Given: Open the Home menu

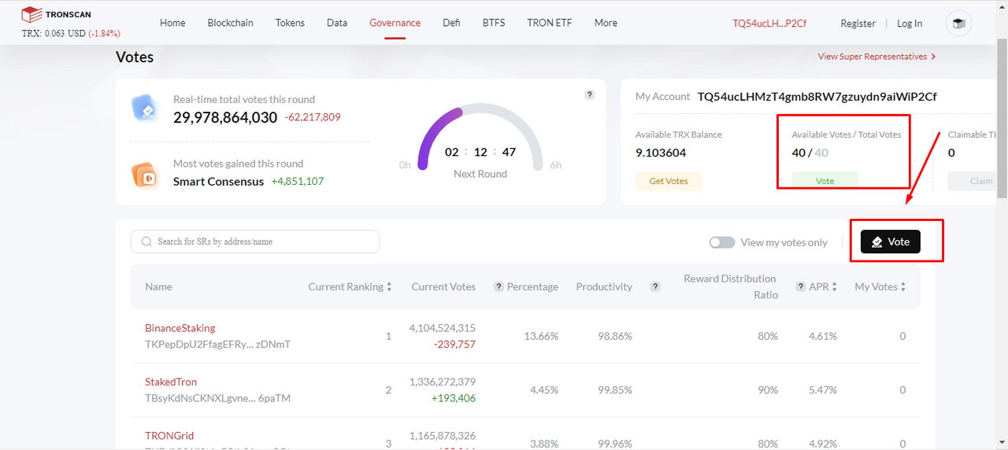Looking at the screenshot, I should coord(172,23).
